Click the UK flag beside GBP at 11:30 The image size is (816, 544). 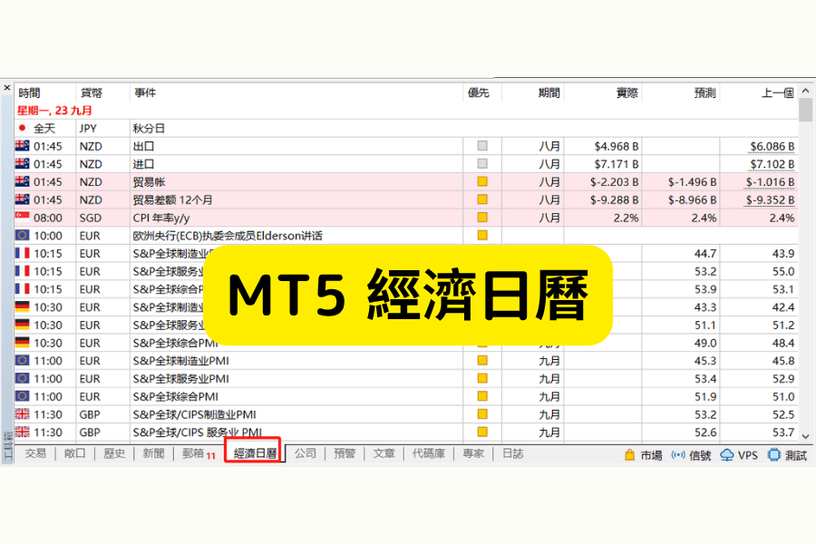click(21, 415)
